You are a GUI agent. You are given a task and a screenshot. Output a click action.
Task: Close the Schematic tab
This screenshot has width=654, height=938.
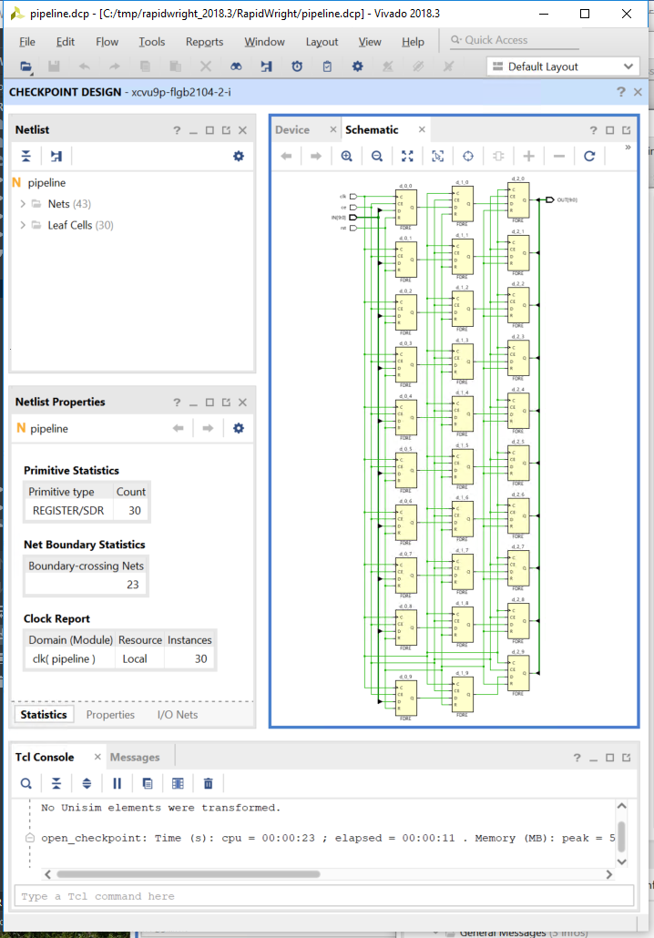pyautogui.click(x=422, y=130)
